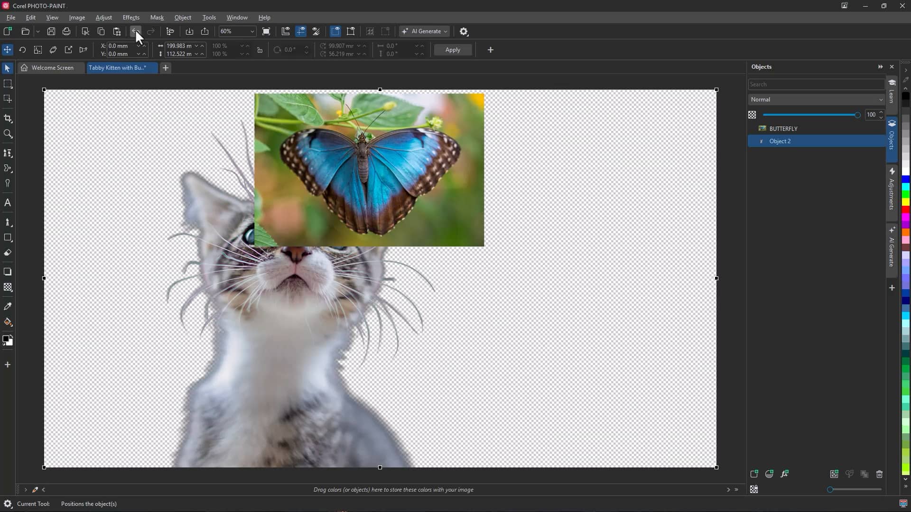Delete object using trash icon
911x512 pixels.
[879, 474]
